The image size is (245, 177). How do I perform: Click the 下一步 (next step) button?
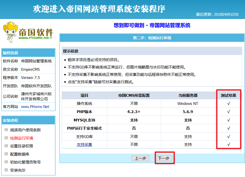[164, 158]
